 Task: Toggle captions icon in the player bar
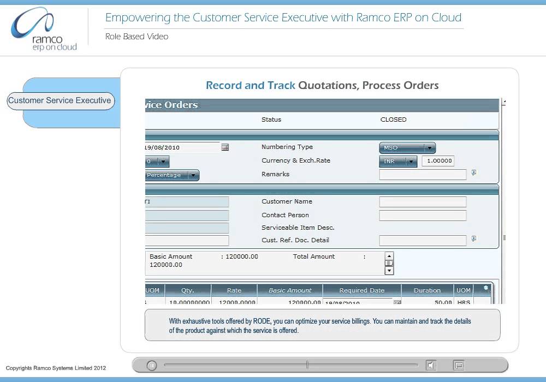459,365
